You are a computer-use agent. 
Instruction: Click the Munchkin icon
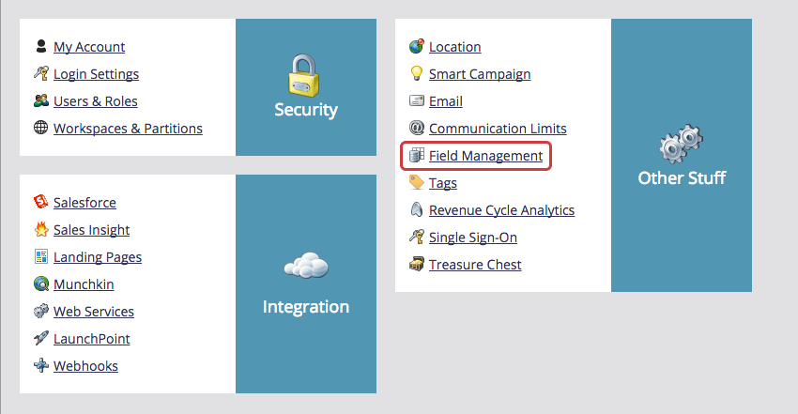tap(41, 284)
